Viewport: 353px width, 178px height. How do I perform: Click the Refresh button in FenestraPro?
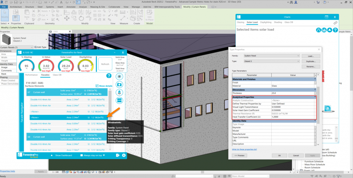point(105,64)
